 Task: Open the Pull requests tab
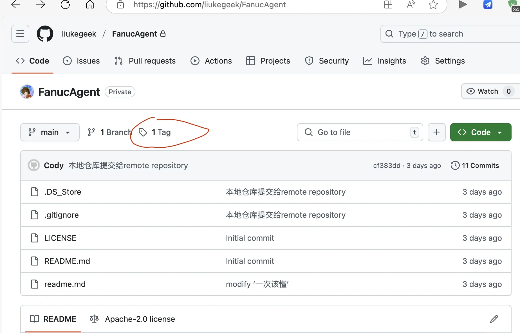[145, 61]
